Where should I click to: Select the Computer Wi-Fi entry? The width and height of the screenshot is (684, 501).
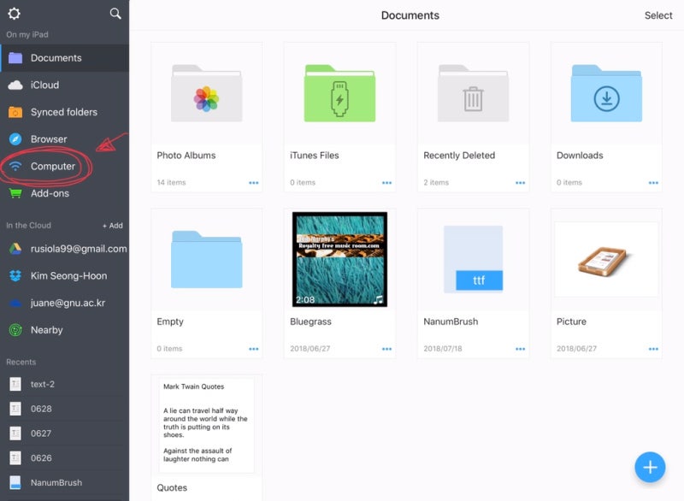(x=65, y=166)
